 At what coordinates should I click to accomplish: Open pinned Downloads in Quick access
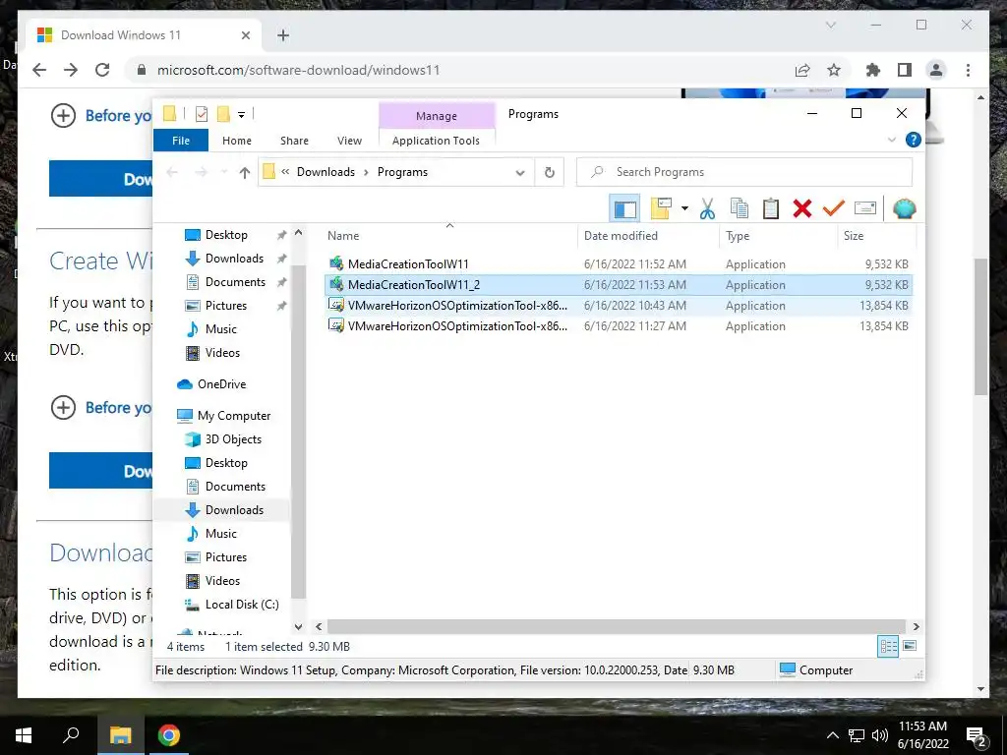coord(234,259)
